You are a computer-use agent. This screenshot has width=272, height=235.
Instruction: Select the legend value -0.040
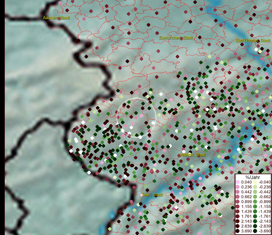coord(265,182)
